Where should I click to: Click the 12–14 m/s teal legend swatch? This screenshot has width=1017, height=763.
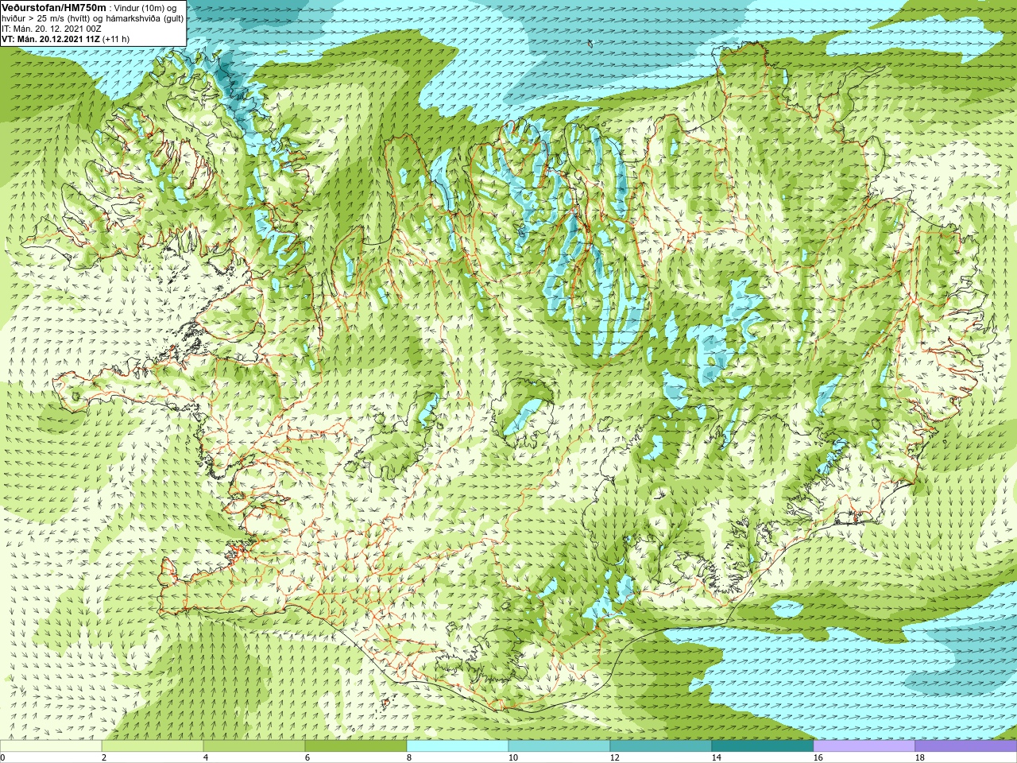[661, 746]
